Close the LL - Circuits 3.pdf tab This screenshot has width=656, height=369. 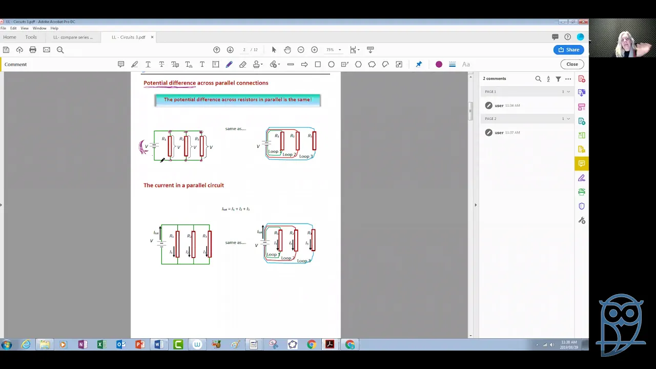tap(152, 37)
